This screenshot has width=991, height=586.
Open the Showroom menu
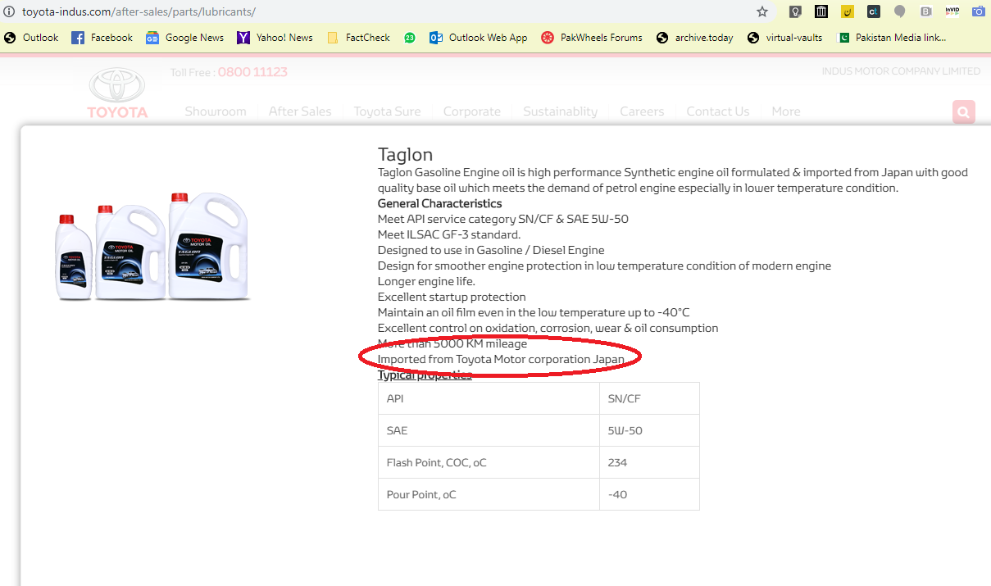pos(216,111)
